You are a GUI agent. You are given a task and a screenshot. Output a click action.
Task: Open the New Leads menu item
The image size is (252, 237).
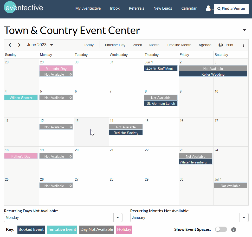(163, 8)
